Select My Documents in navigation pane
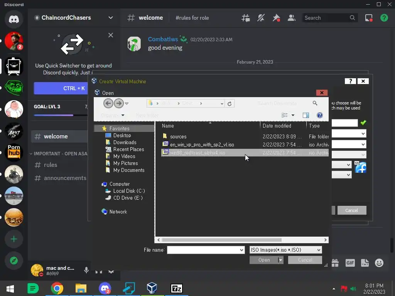The height and width of the screenshot is (296, 395). click(129, 170)
